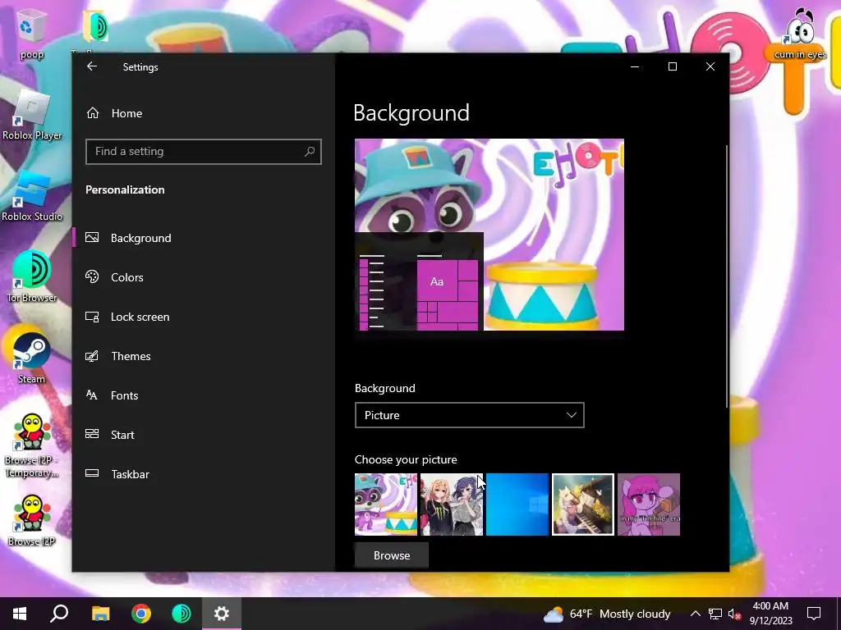Click the Settings gear taskbar button
Screen dimensions: 841x630
222,614
